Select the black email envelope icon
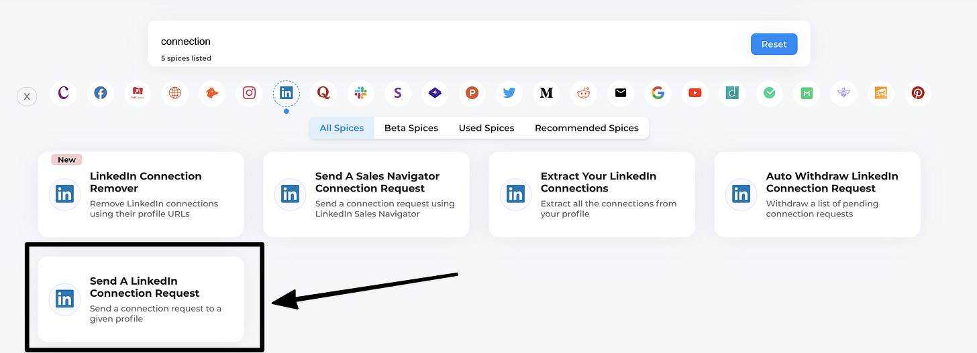 tap(621, 93)
